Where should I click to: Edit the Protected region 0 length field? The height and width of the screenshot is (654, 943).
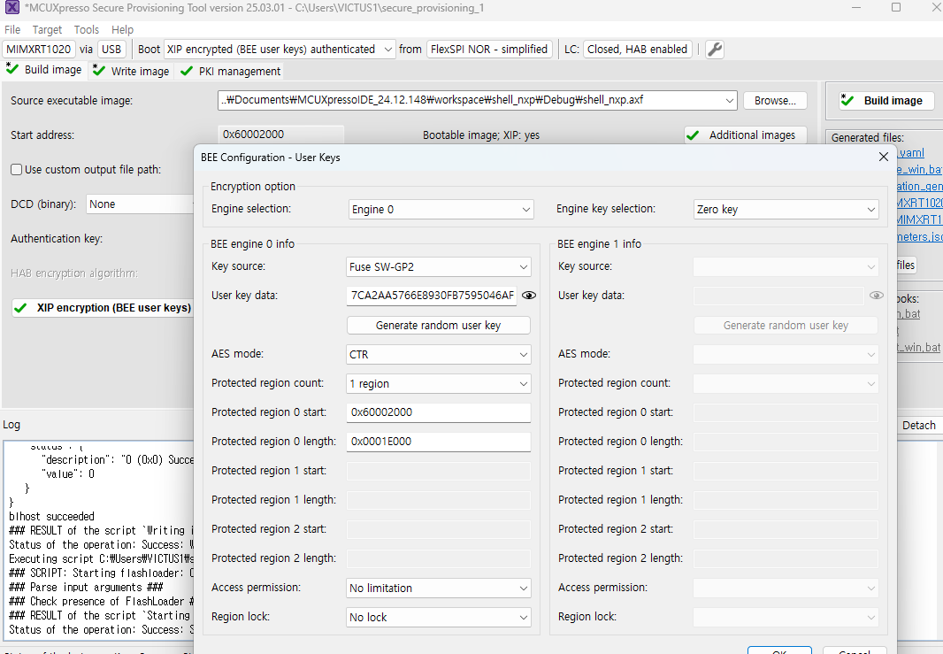click(439, 442)
